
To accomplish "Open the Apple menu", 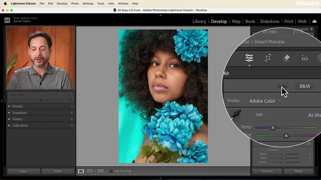I will point(5,3).
